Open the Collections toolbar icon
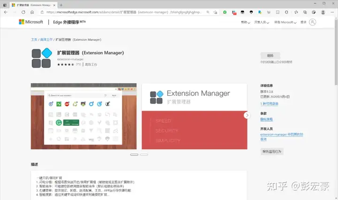 pos(305,12)
